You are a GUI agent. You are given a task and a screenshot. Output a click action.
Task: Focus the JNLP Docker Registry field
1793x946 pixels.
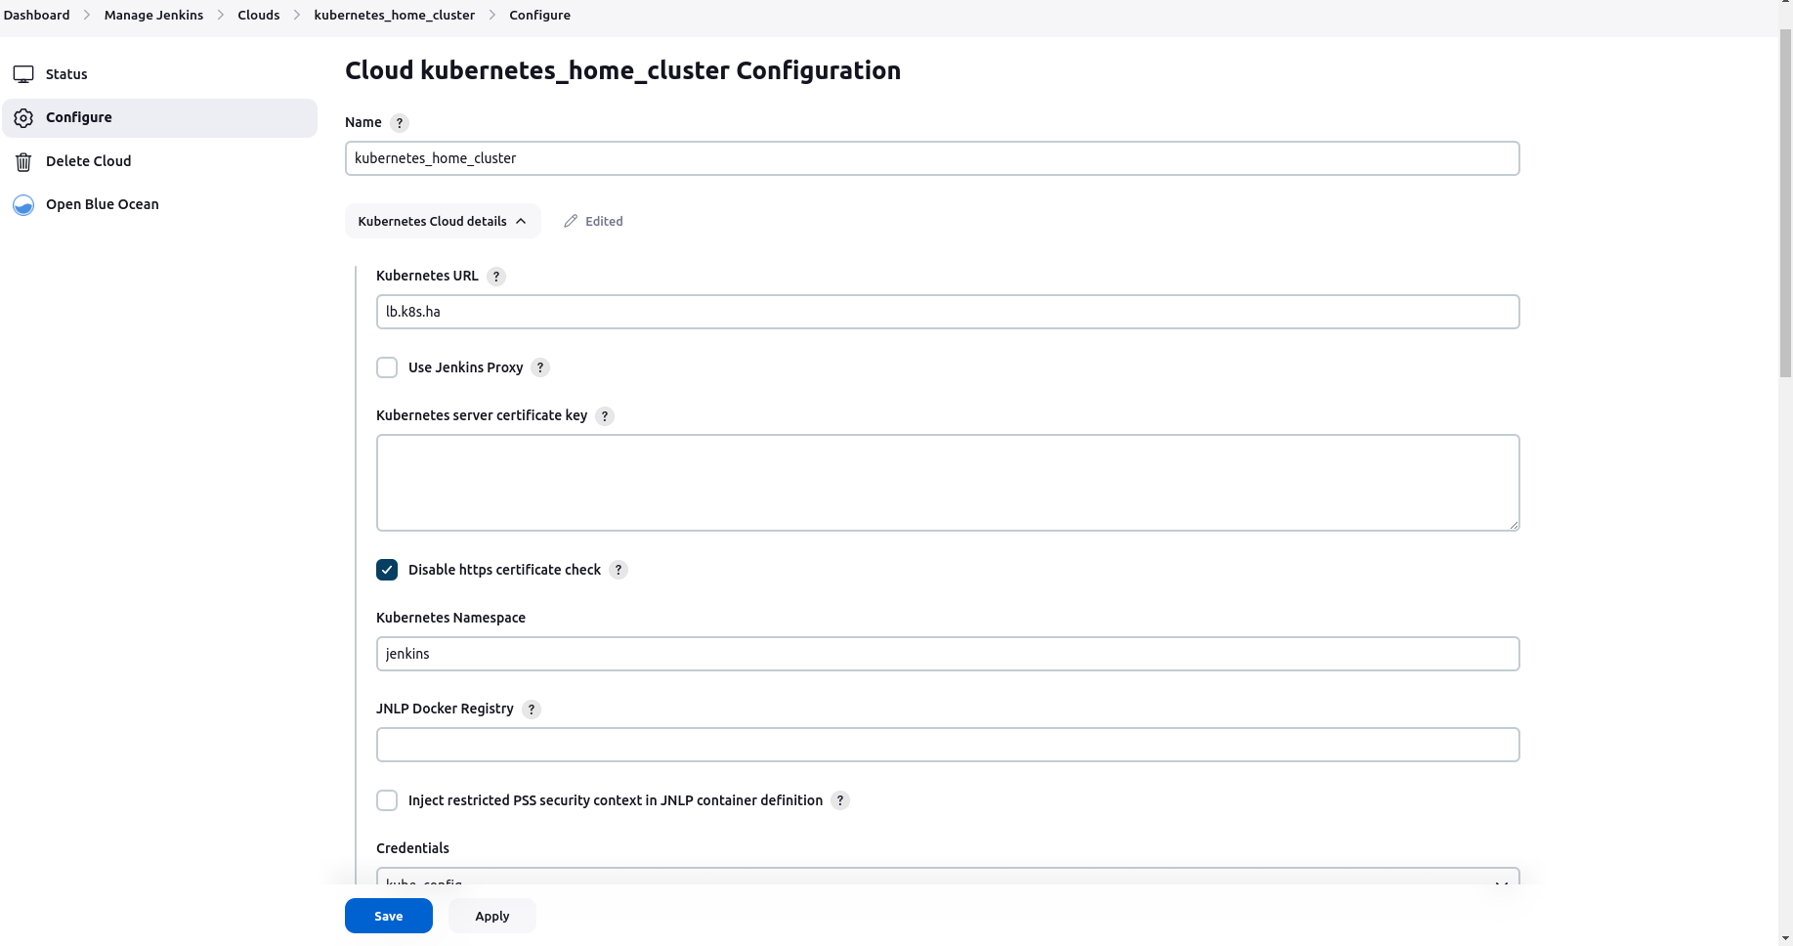[948, 745]
